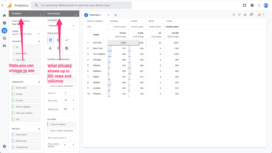272x153 pixels.
Task: Undo the last change in the exploration
Action: click(x=233, y=15)
